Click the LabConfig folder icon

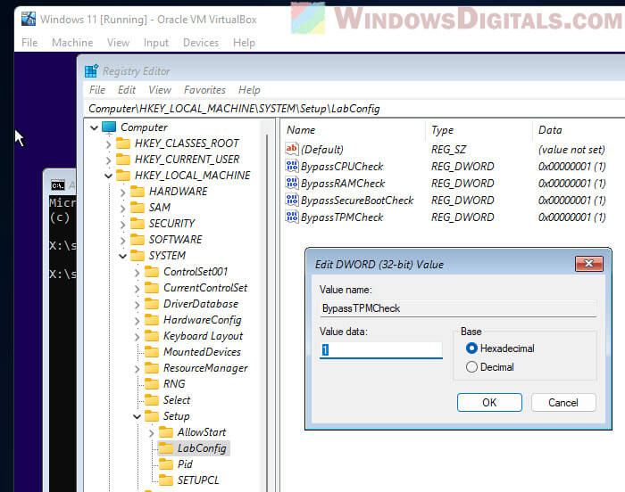pos(166,448)
